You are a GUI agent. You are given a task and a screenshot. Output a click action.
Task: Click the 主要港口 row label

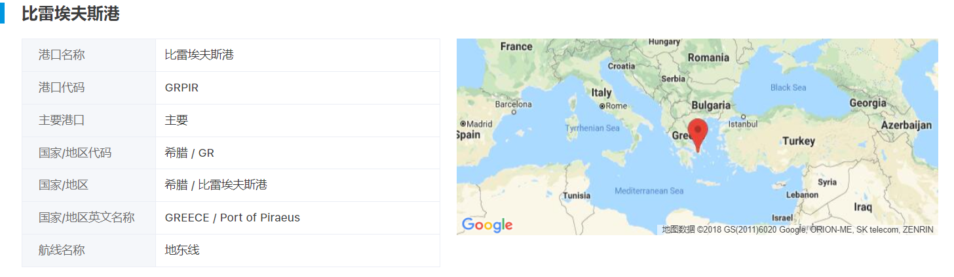[x=62, y=120]
